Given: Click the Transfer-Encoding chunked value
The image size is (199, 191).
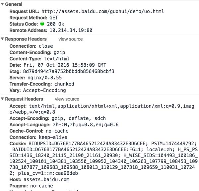Looking at the screenshot, I should pos(64,84).
